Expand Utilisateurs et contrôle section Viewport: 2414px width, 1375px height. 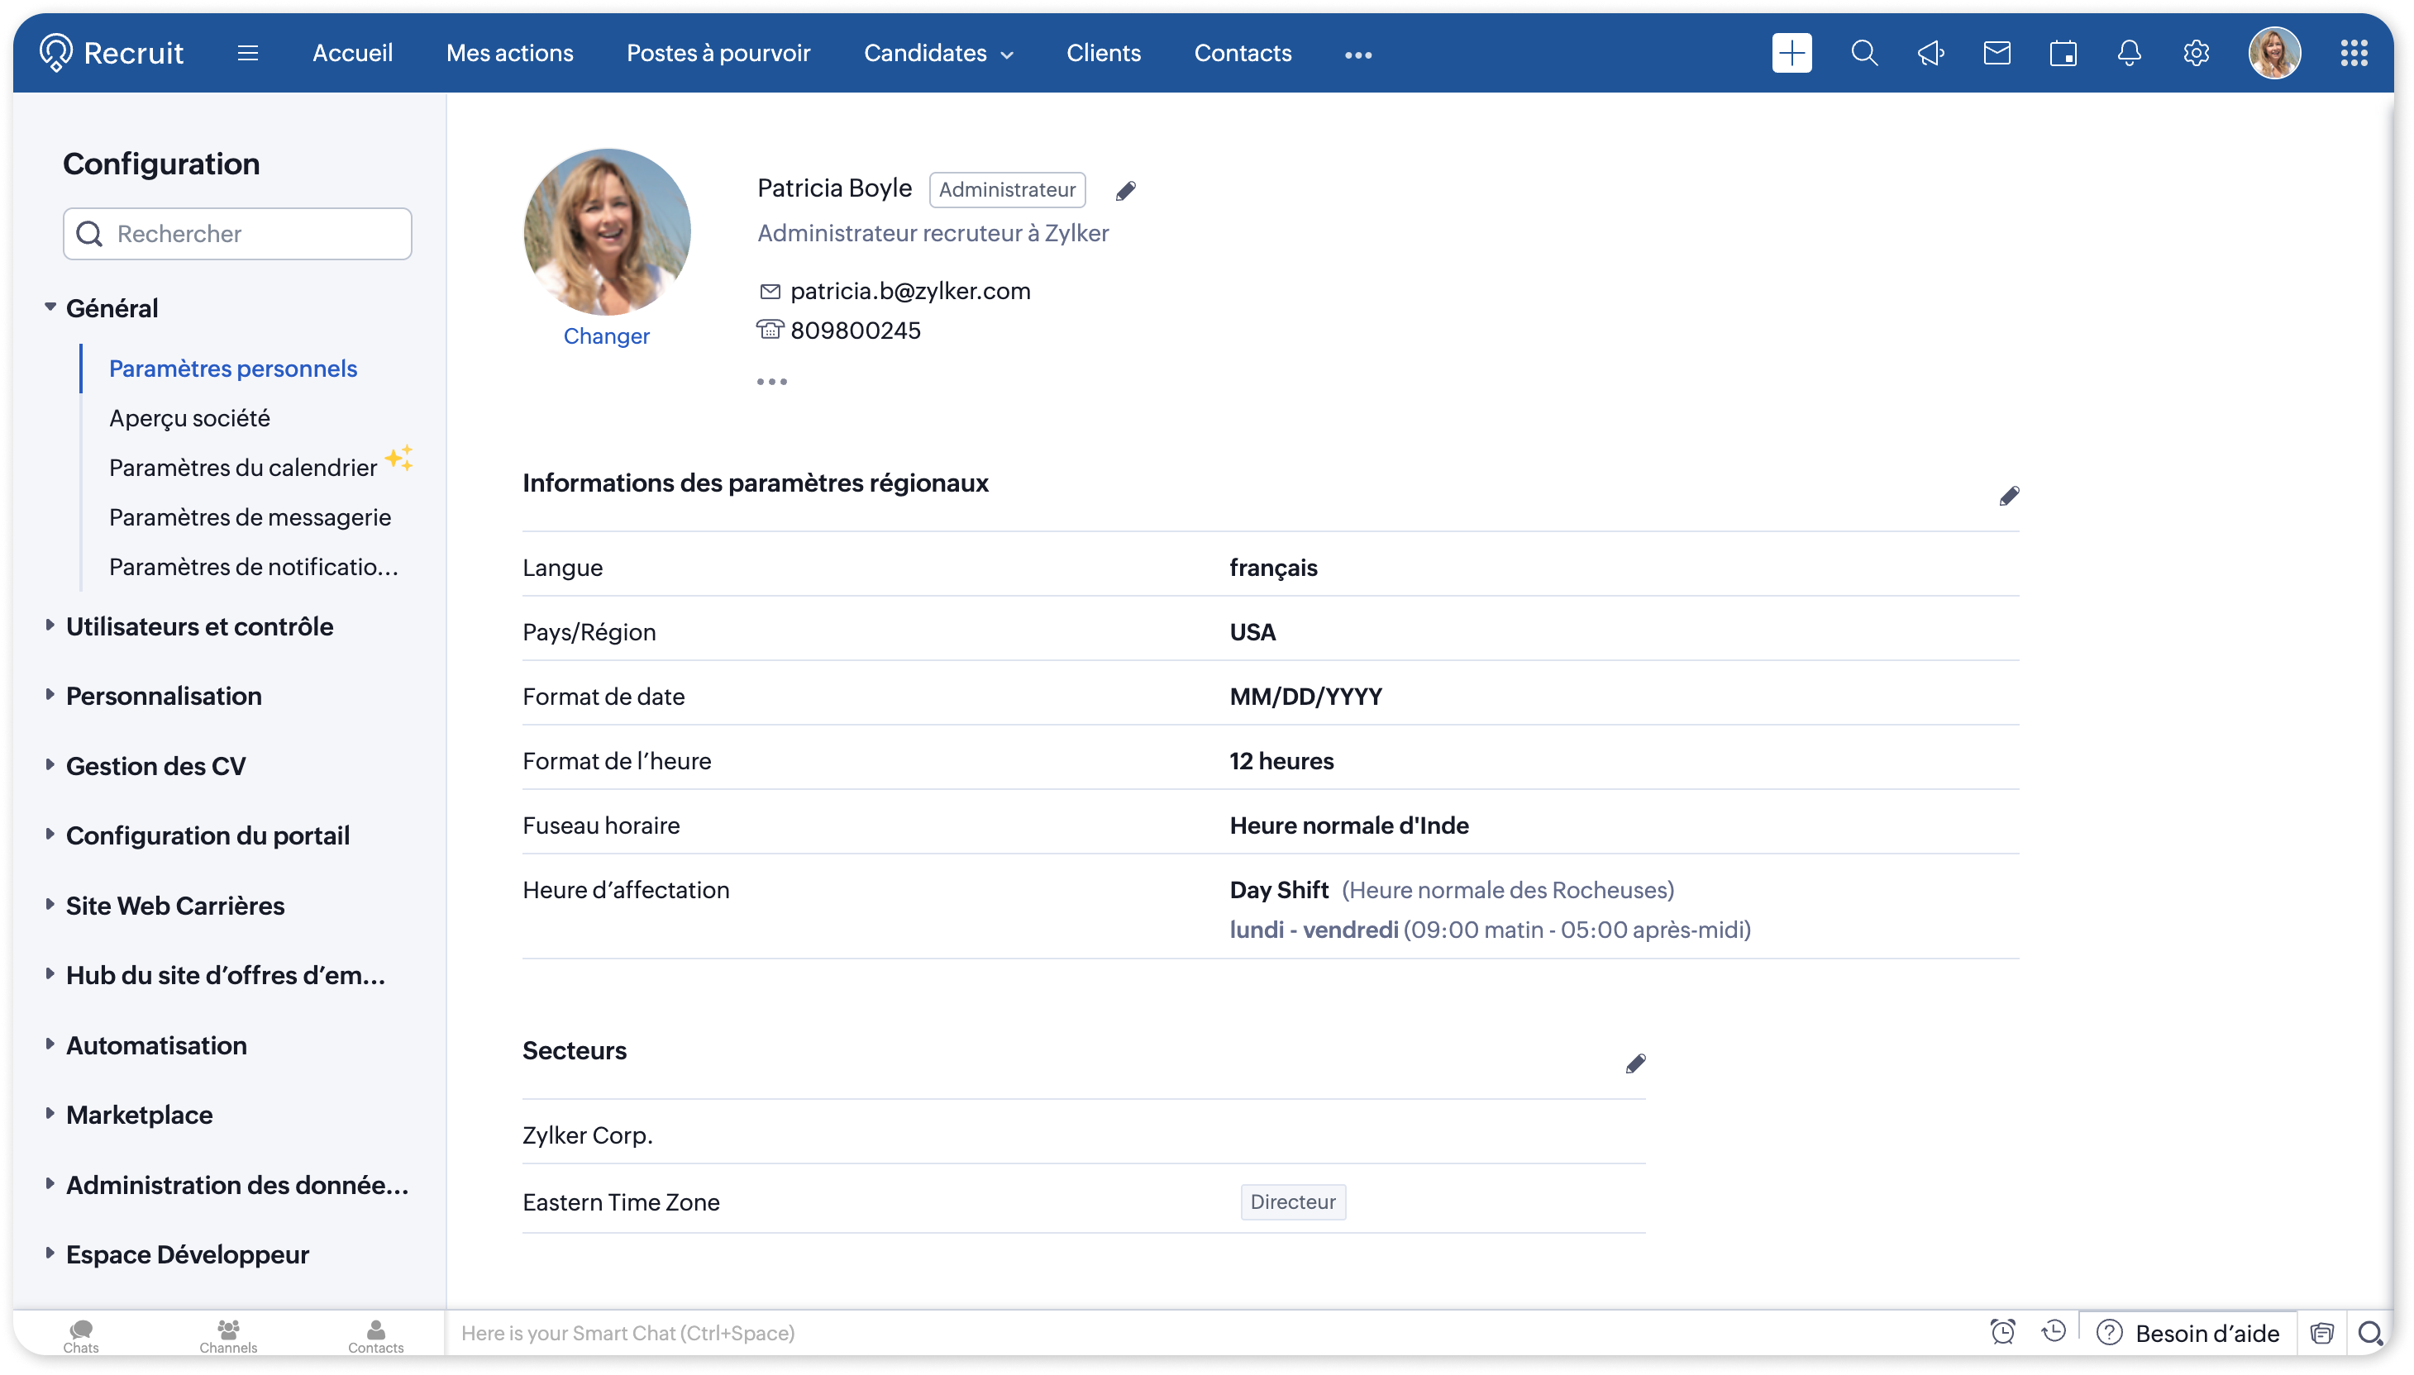(198, 626)
